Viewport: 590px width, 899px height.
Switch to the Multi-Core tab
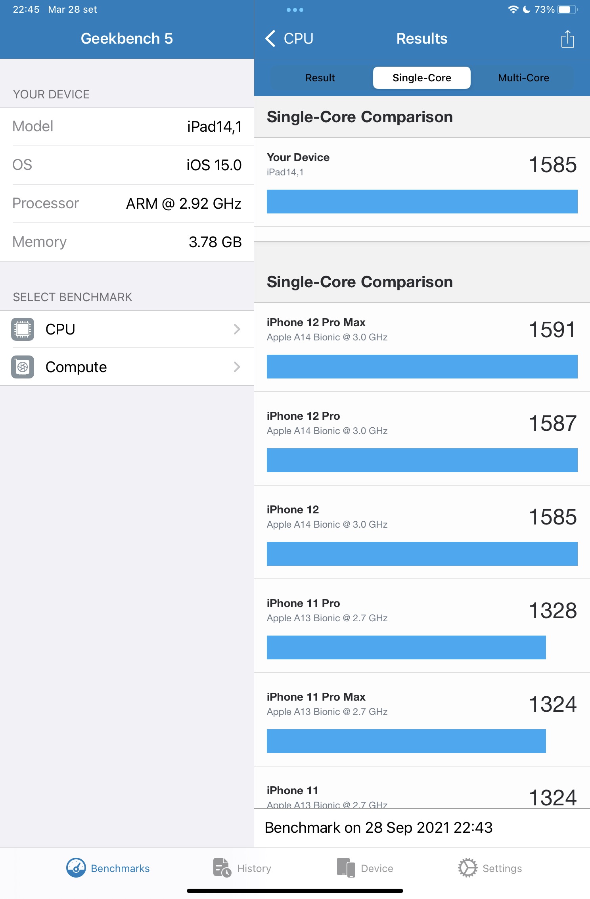pos(523,78)
